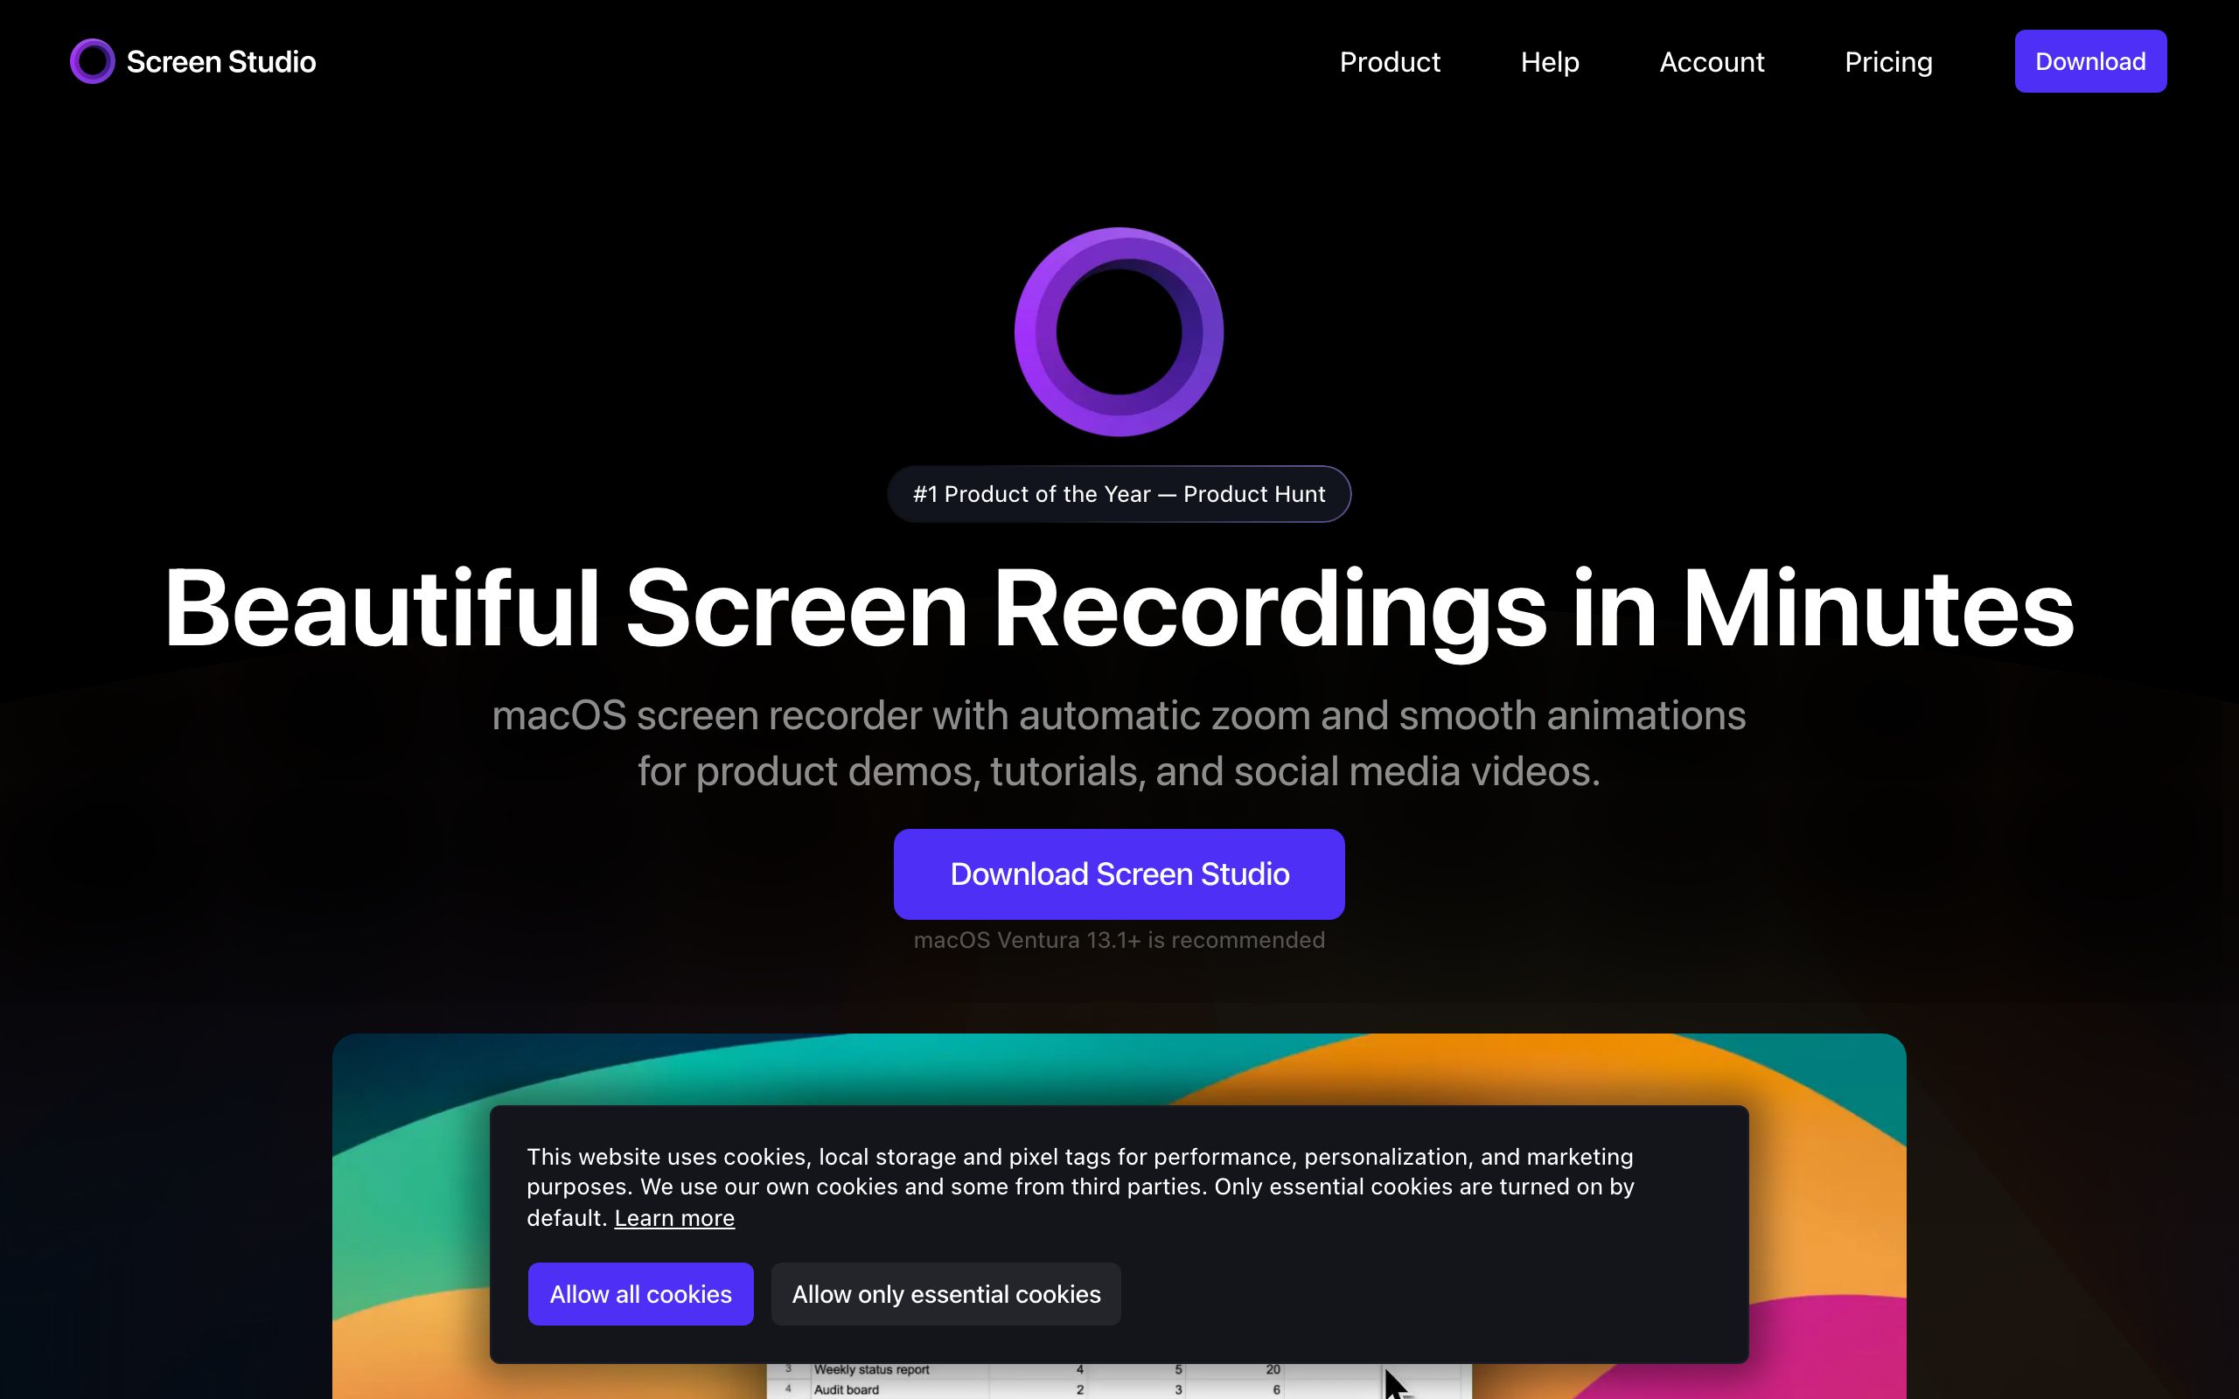The image size is (2239, 1399).
Task: Click the Download button in the header
Action: pyautogui.click(x=2090, y=61)
